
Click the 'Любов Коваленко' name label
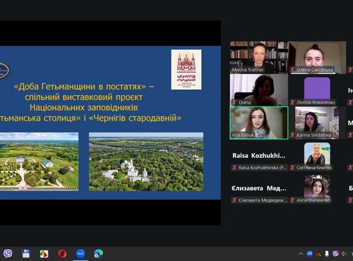pos(316,102)
